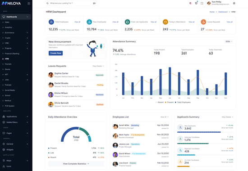248x171 pixels.
Task: Click the Pending status badge for Daniel Brooks
Action: coord(100,85)
